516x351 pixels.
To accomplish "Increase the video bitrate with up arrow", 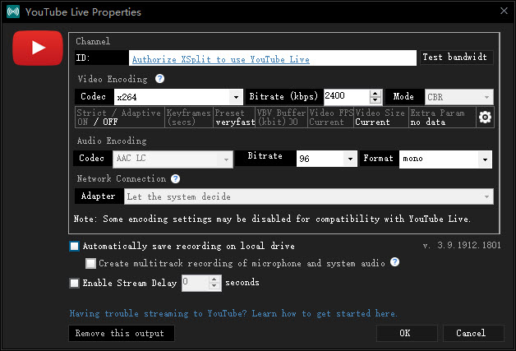I will (x=375, y=93).
